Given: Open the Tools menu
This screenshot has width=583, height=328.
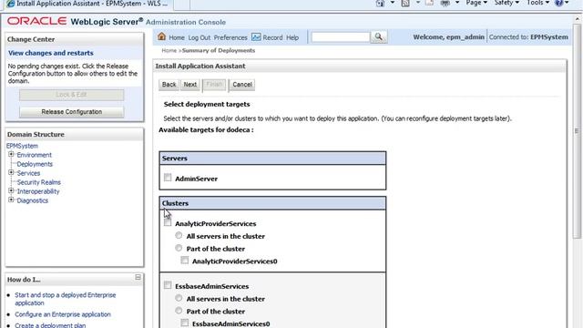Looking at the screenshot, I should click(537, 3).
